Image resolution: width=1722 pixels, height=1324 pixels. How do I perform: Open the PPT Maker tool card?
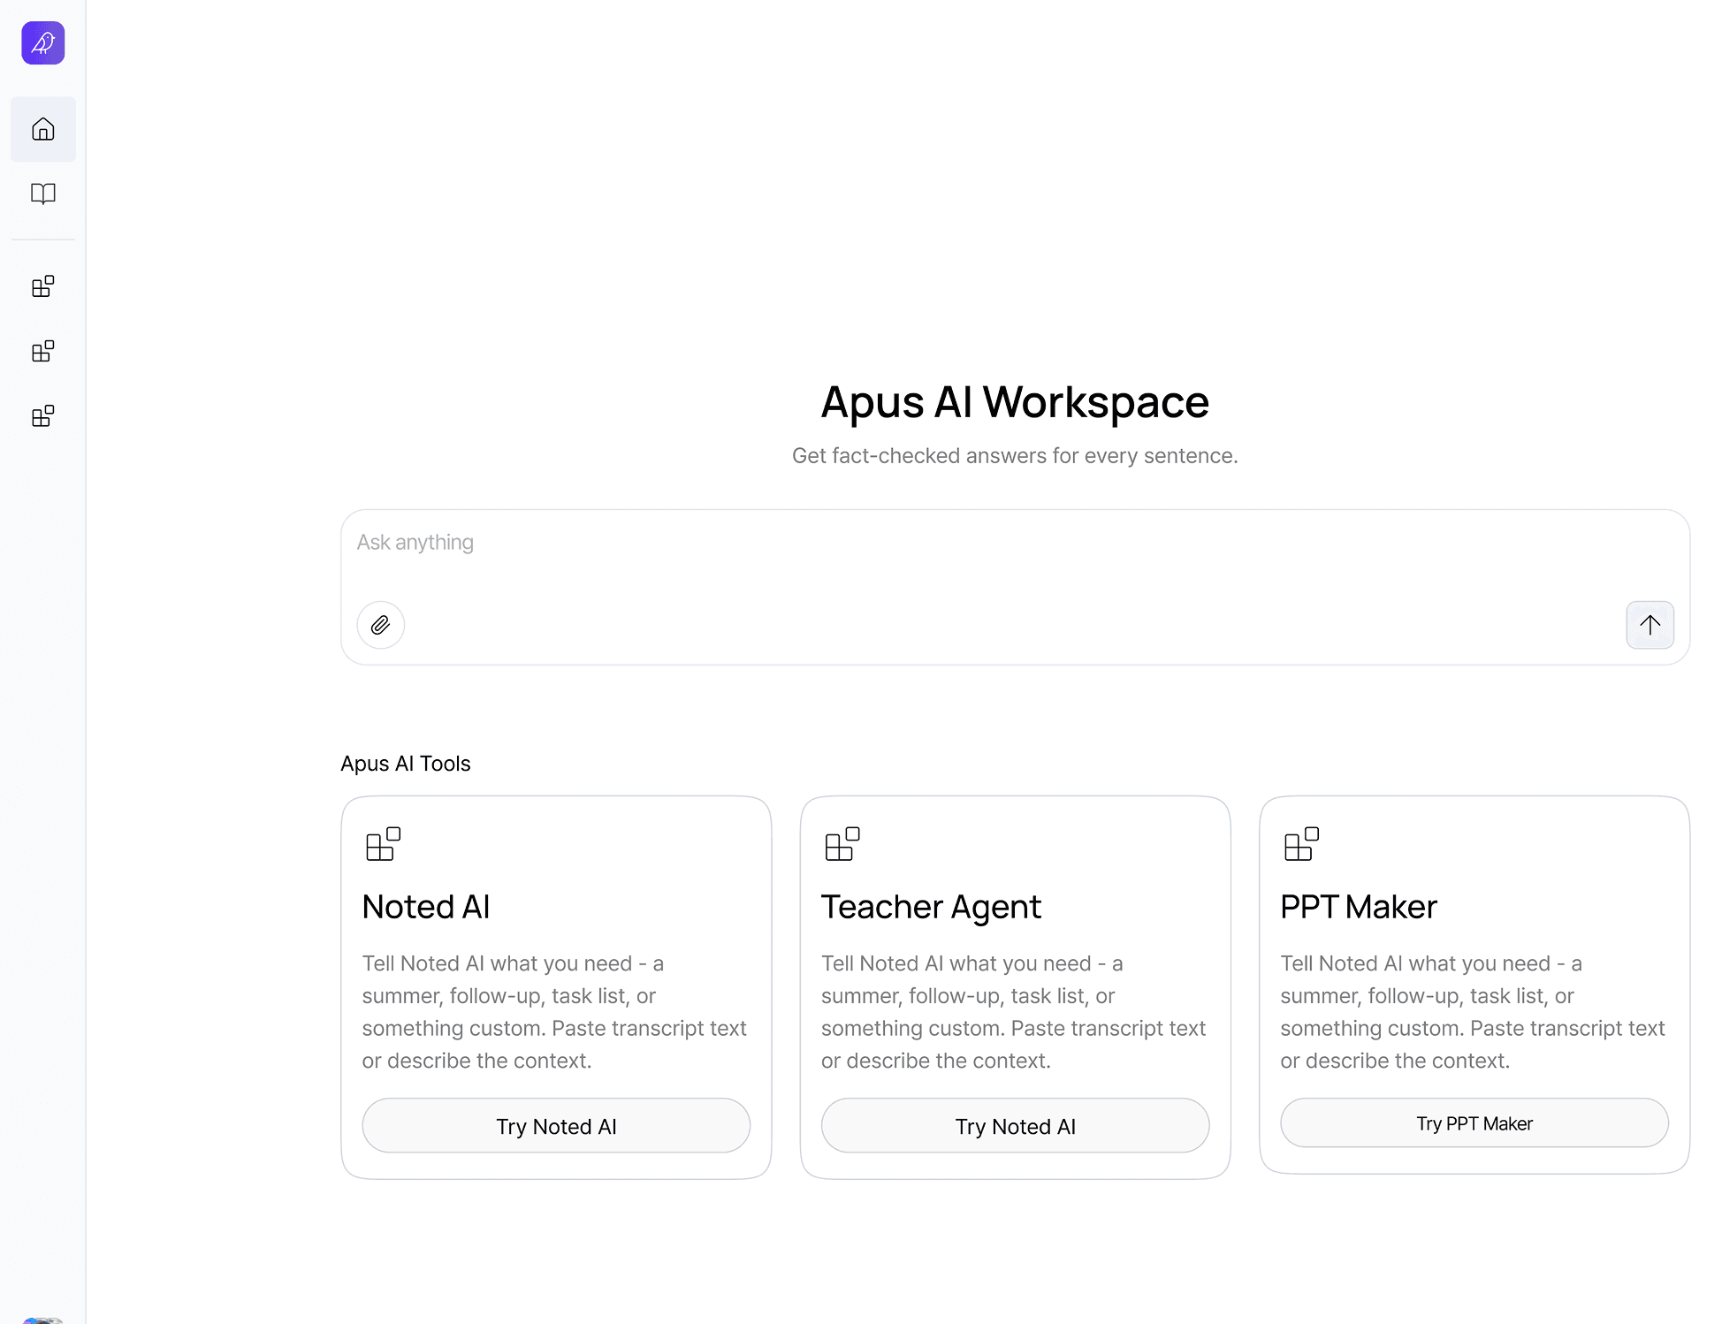coord(1473,1122)
